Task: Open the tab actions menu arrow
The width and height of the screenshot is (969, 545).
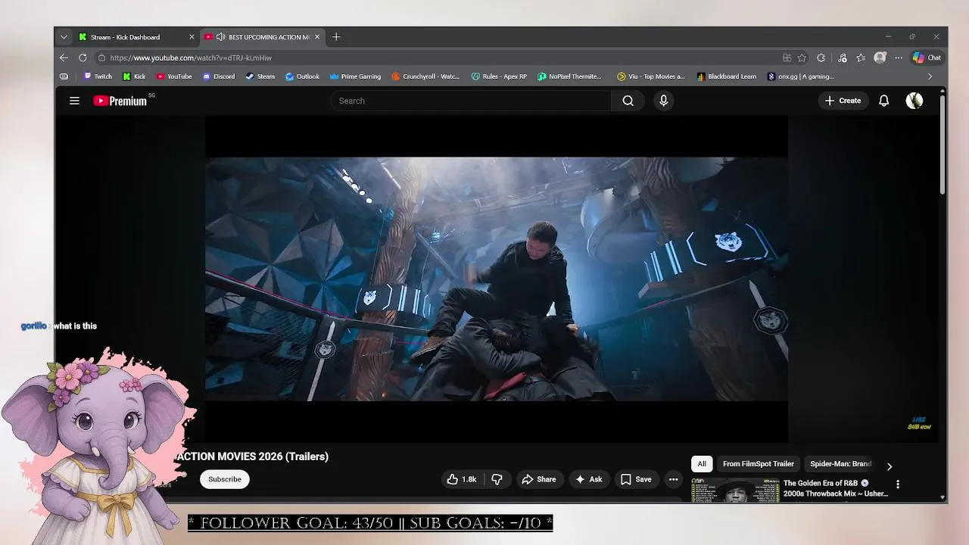Action: point(64,37)
